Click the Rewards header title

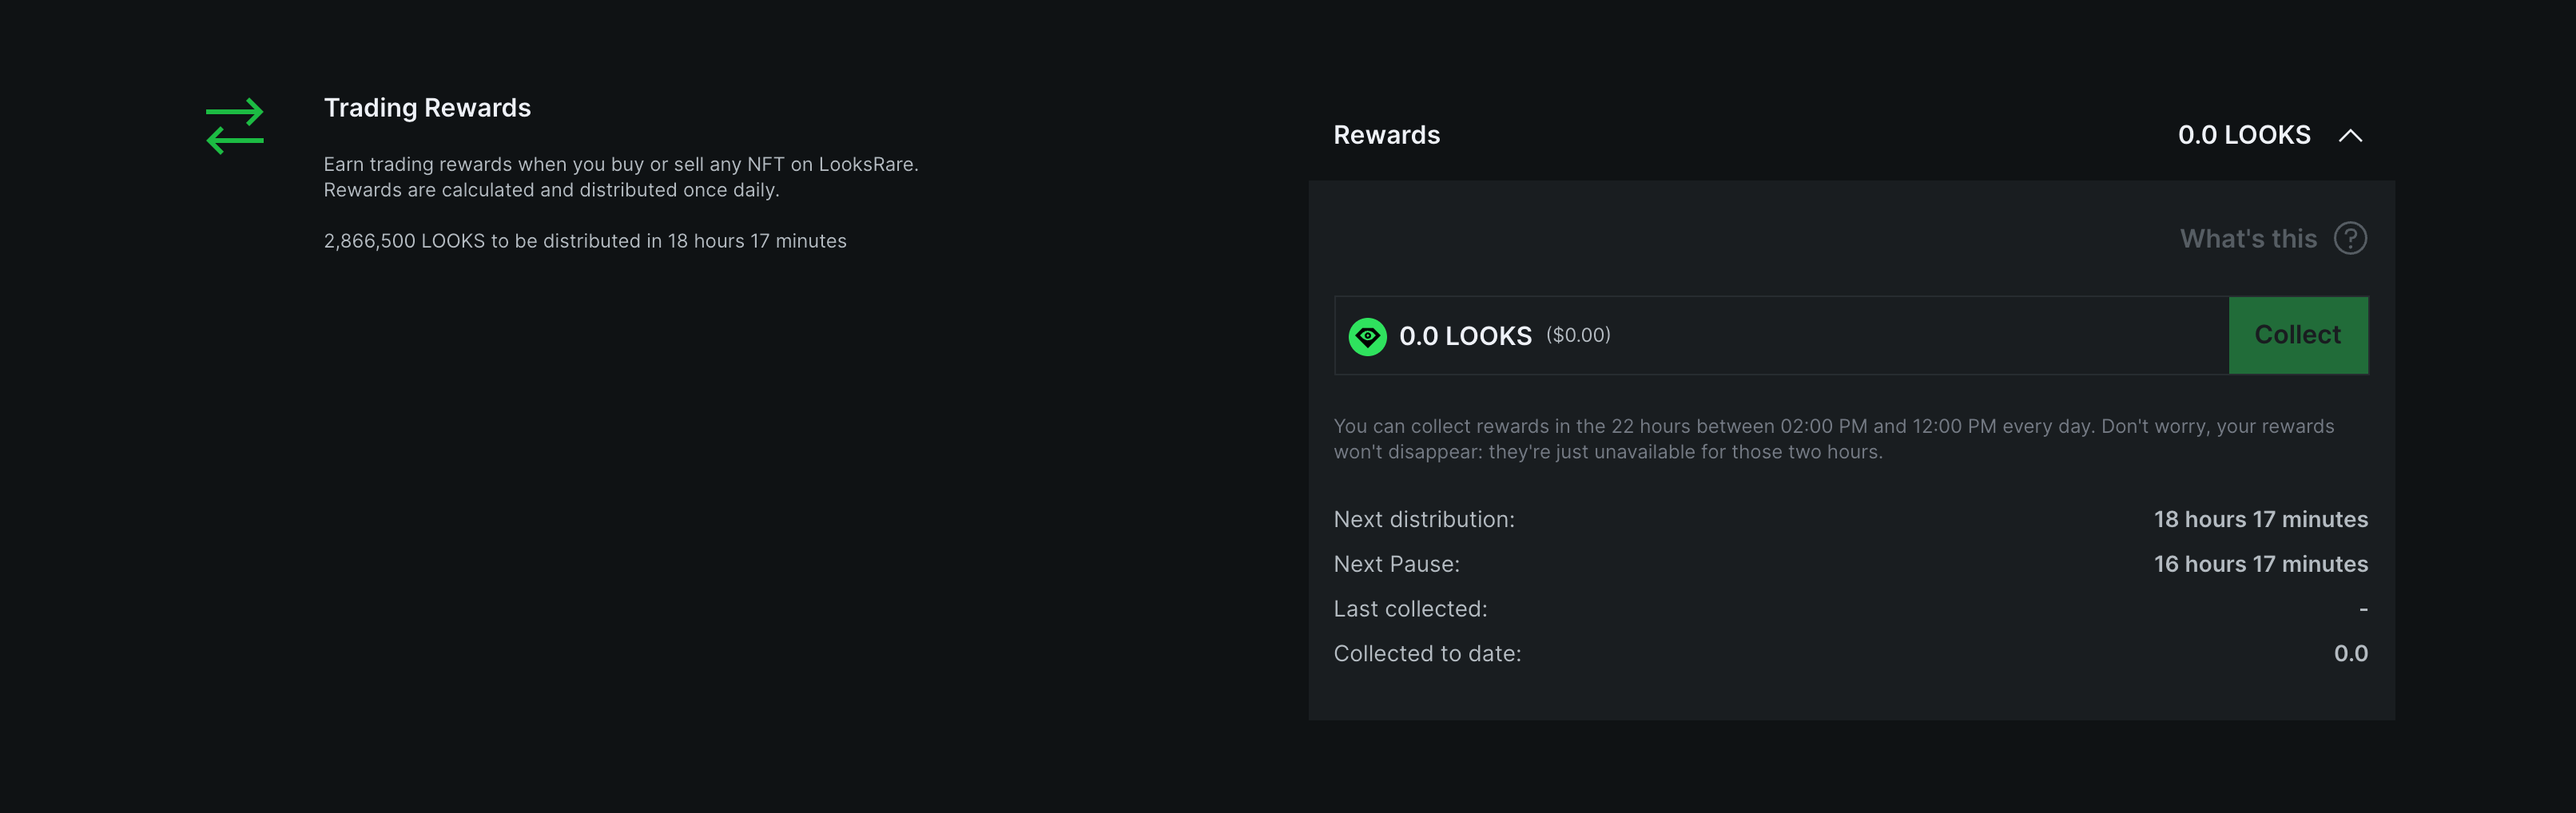tap(1386, 135)
